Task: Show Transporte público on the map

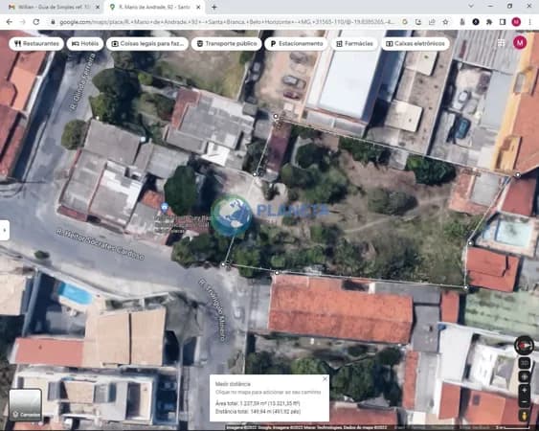Action: [x=227, y=44]
